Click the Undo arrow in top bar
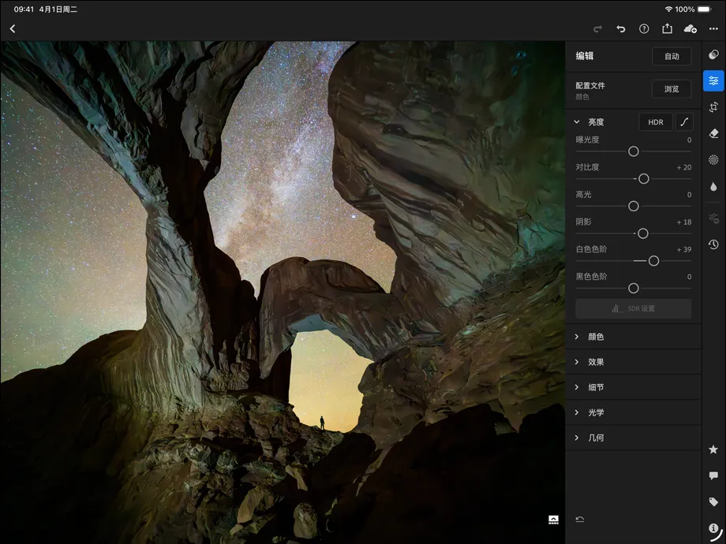Screen dimensions: 726x544 (621, 29)
